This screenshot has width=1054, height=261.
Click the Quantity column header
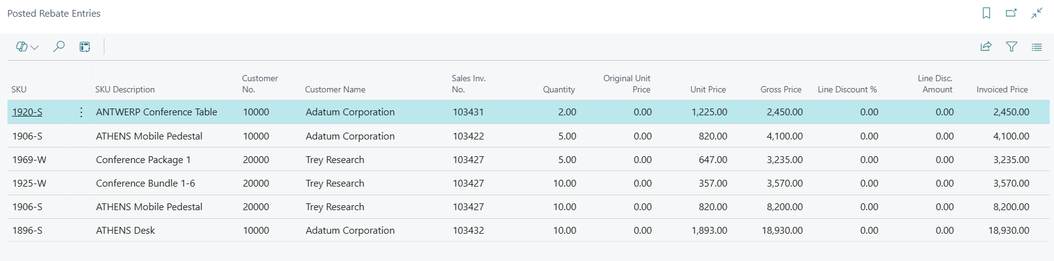tap(559, 89)
